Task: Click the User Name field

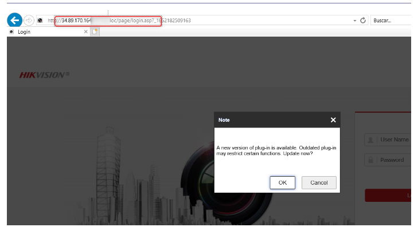Action: [x=388, y=140]
